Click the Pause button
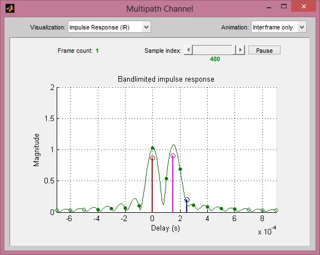This screenshot has height=255, width=320. click(x=264, y=51)
